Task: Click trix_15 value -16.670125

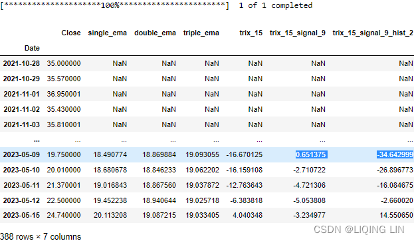Action: click(245, 154)
